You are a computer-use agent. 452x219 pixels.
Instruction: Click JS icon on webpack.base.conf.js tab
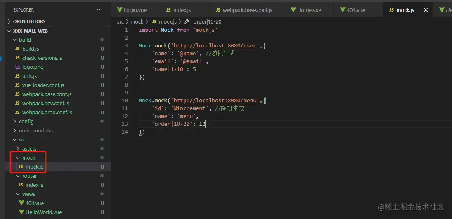(218, 10)
